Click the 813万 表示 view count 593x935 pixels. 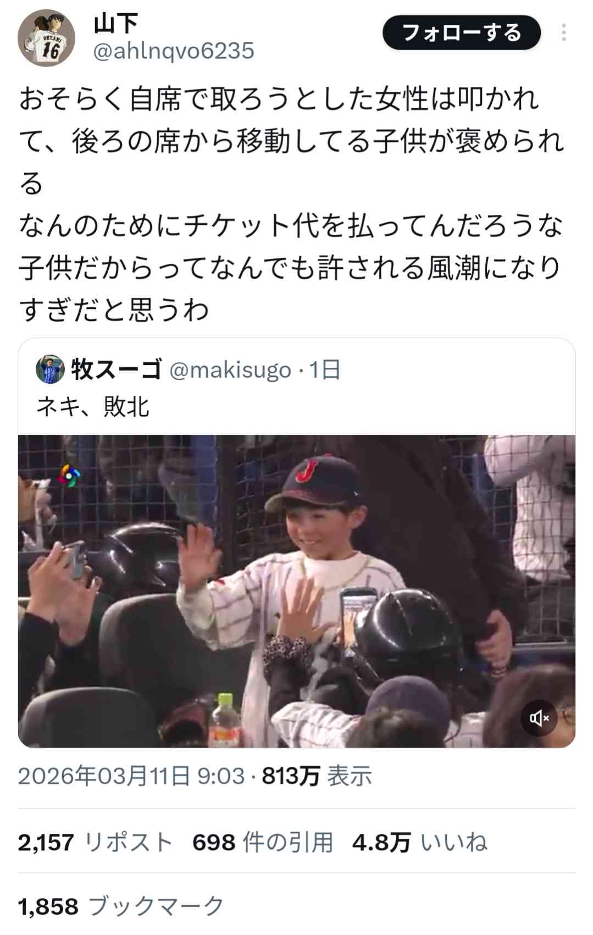(x=317, y=776)
